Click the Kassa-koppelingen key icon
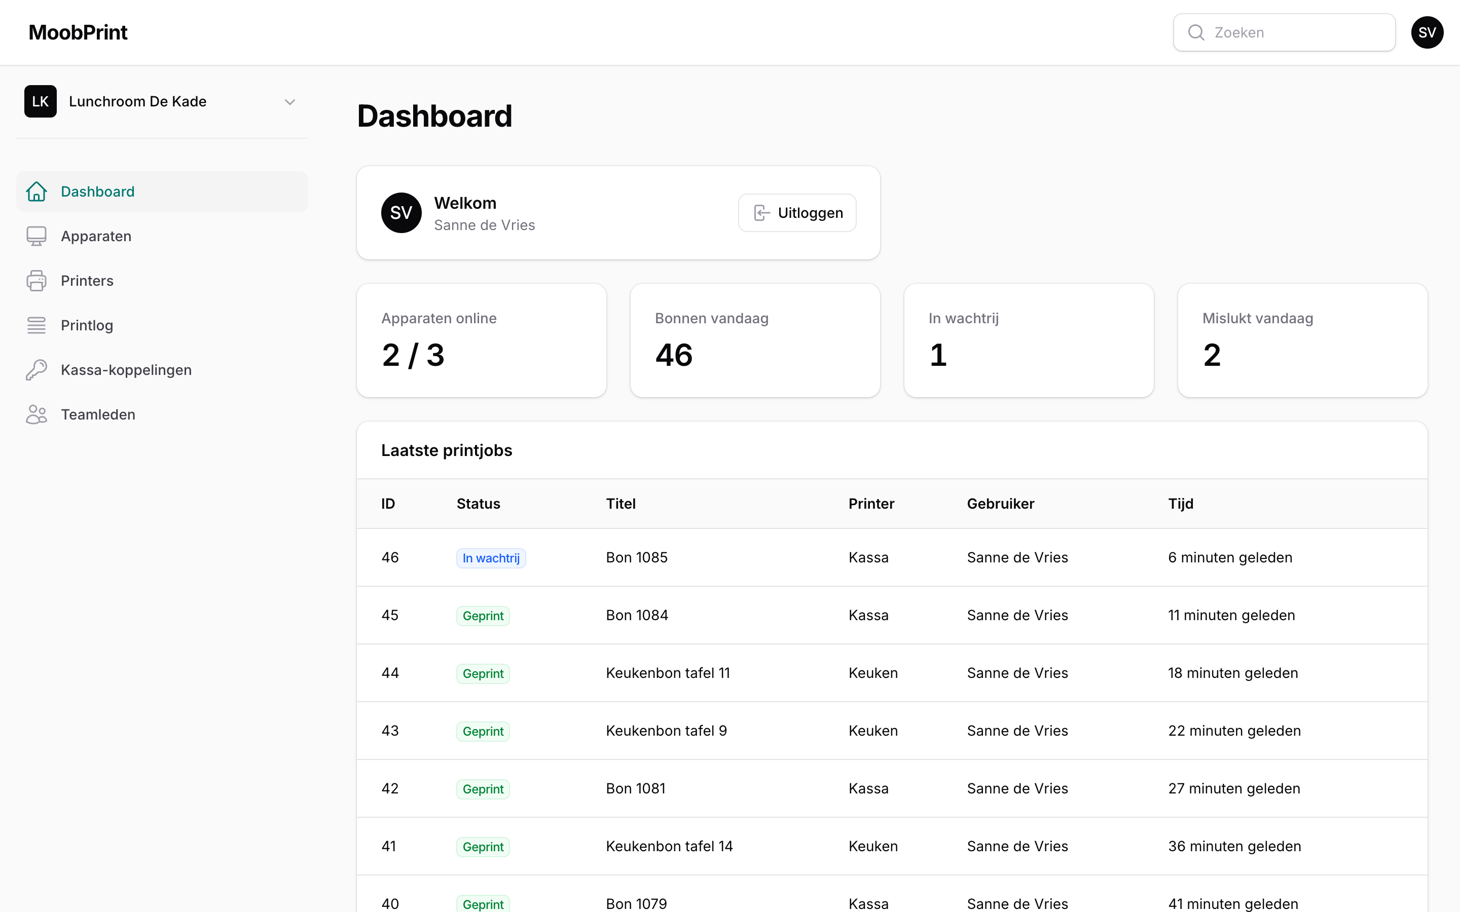The width and height of the screenshot is (1460, 912). [x=36, y=370]
